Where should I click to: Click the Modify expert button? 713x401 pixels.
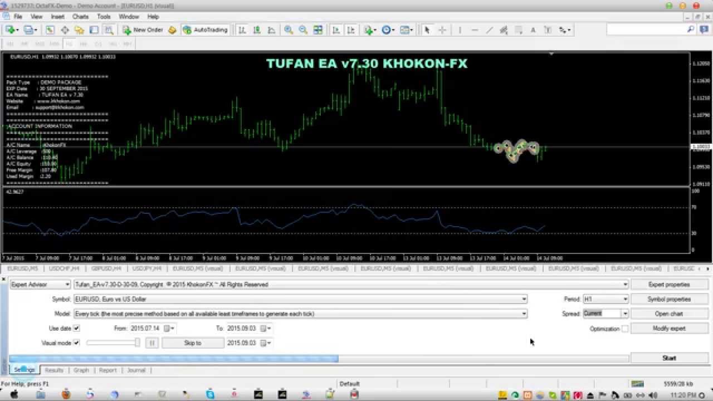point(669,328)
